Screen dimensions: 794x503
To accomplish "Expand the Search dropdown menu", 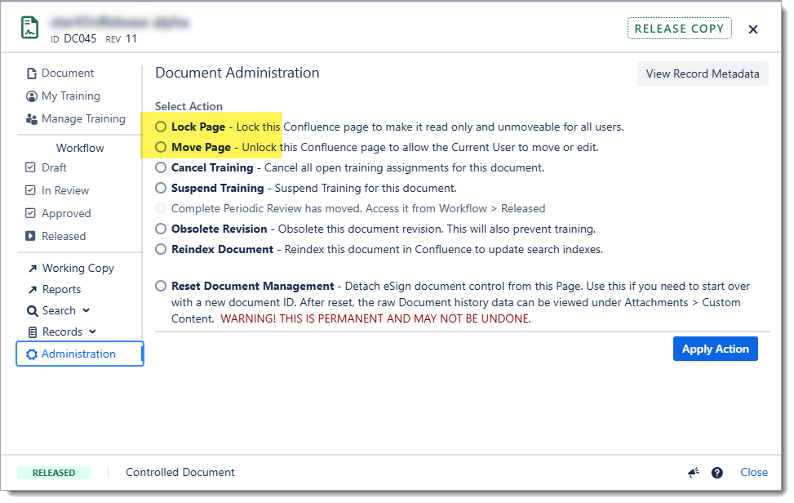I will (59, 311).
